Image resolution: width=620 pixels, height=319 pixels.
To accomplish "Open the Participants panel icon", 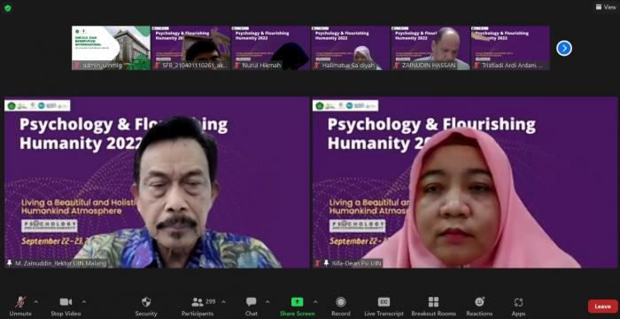I will click(x=197, y=302).
